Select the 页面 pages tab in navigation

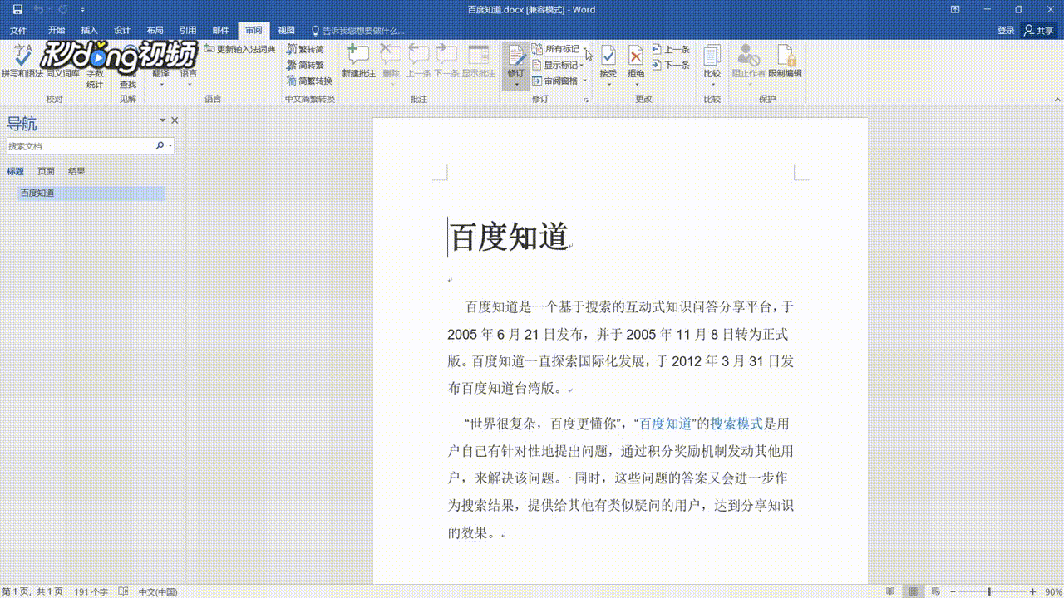pos(46,171)
